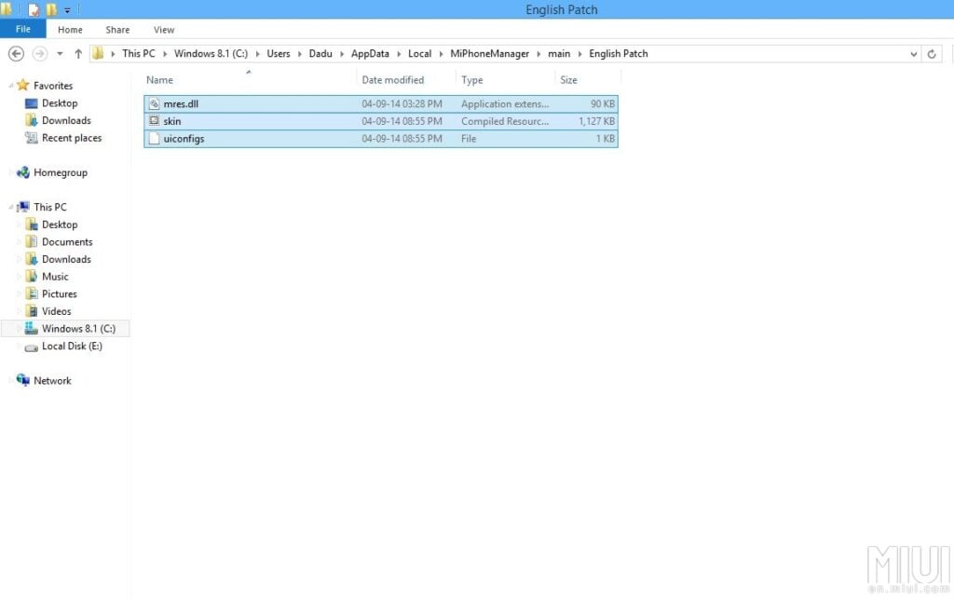
Task: Expand the chevron after Dadu breadcrumb
Action: coord(341,53)
